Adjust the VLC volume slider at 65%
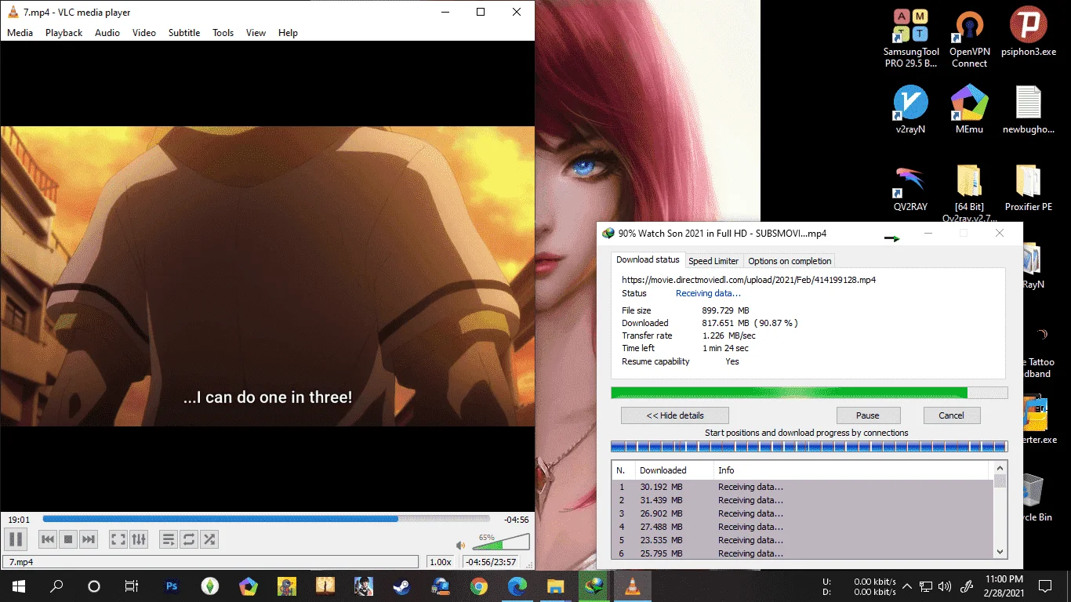Image resolution: width=1071 pixels, height=602 pixels. pyautogui.click(x=500, y=542)
